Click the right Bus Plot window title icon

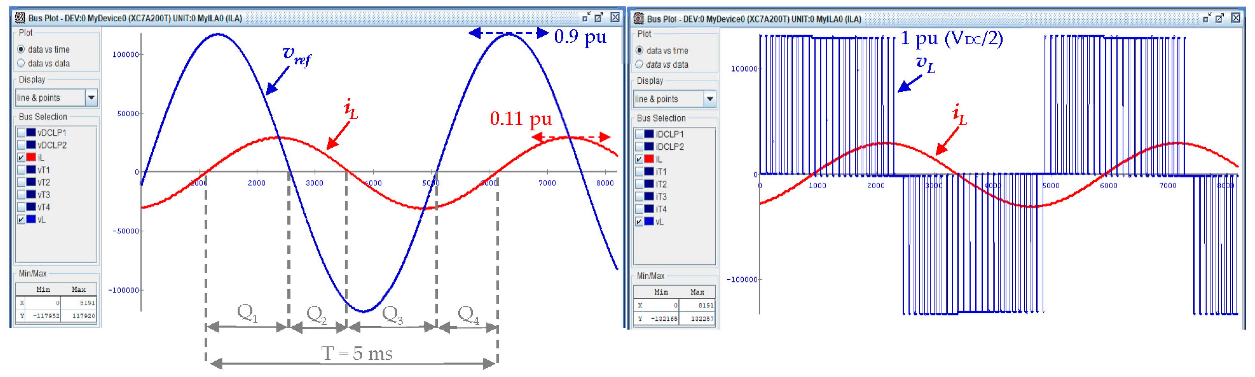[x=638, y=19]
